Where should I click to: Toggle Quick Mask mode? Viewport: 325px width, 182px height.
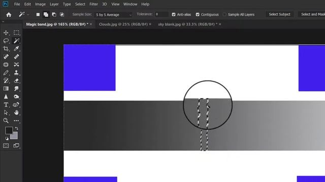click(x=6, y=146)
